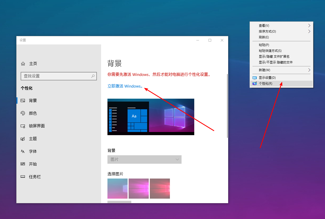
Task: Click the search magnifier icon in 查找设置
Action: pyautogui.click(x=93, y=76)
